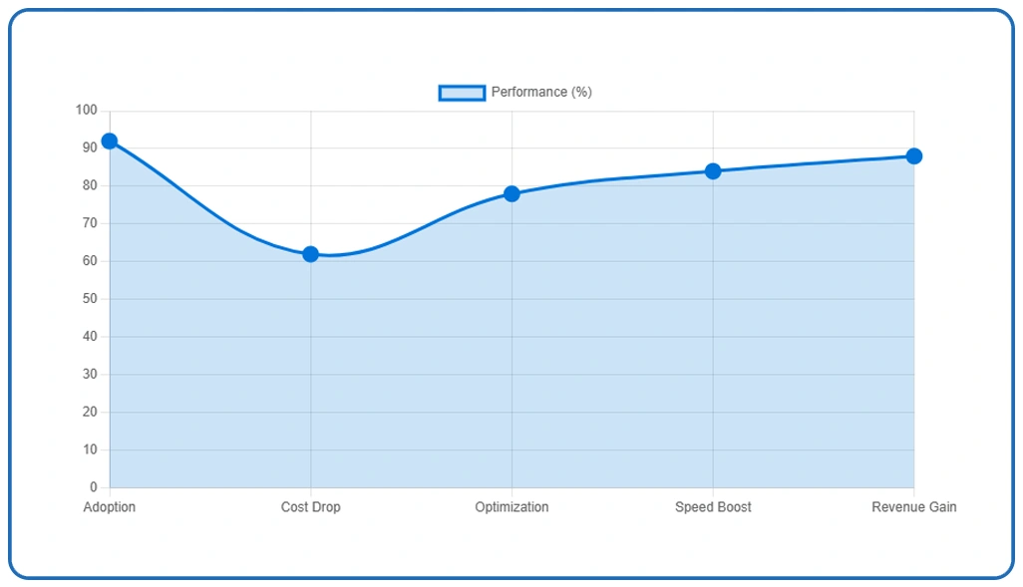This screenshot has height=587, width=1023.
Task: Click the Revenue Gain data point
Action: [913, 156]
